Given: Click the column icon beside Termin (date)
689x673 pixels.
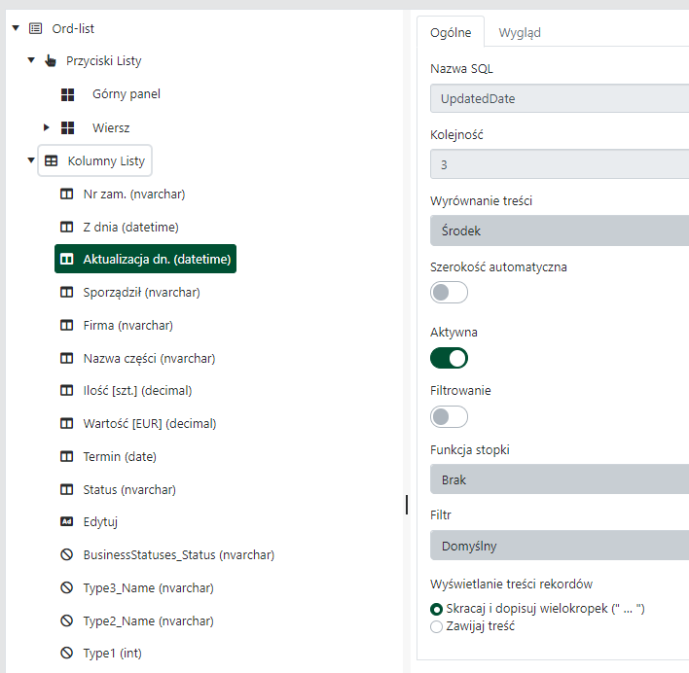Looking at the screenshot, I should click(67, 456).
